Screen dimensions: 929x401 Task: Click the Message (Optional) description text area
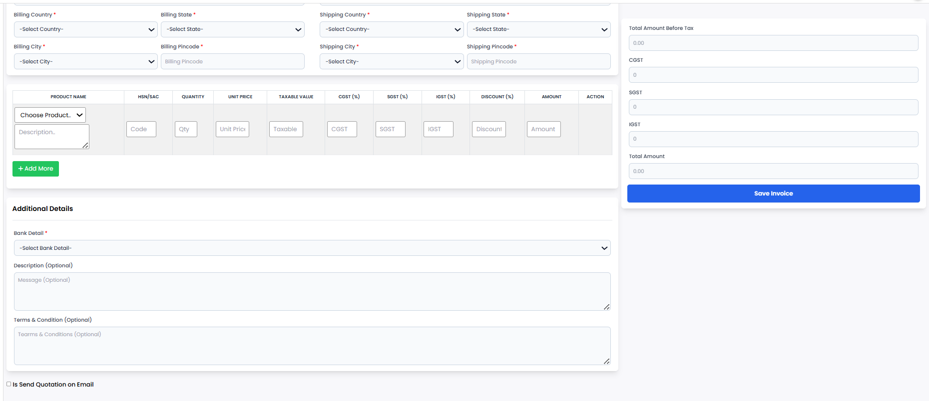pos(312,291)
